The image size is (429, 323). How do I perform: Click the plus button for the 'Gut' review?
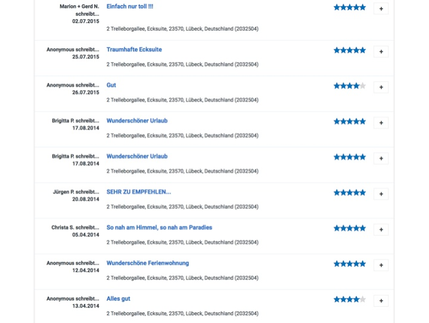(381, 87)
